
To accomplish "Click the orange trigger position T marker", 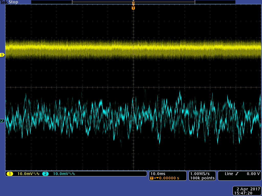I will coord(133,8).
